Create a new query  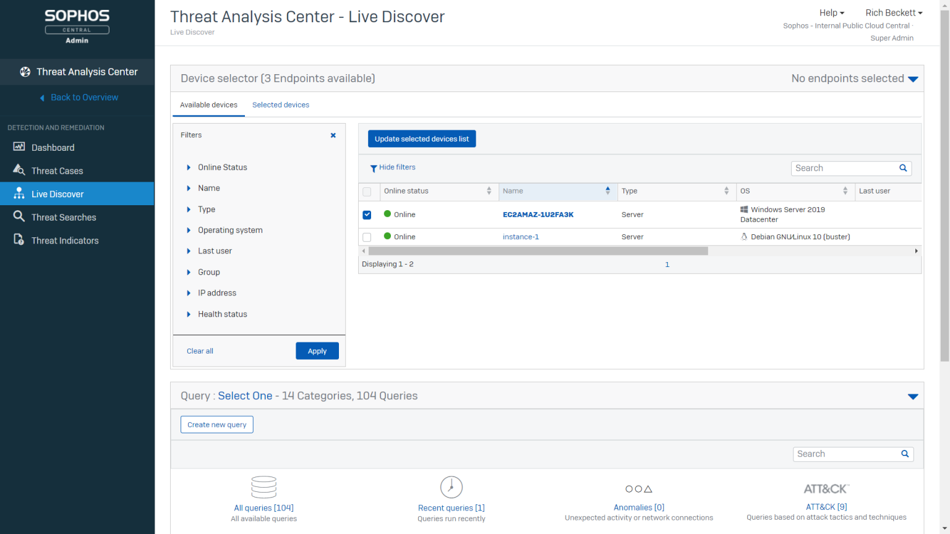(x=216, y=425)
